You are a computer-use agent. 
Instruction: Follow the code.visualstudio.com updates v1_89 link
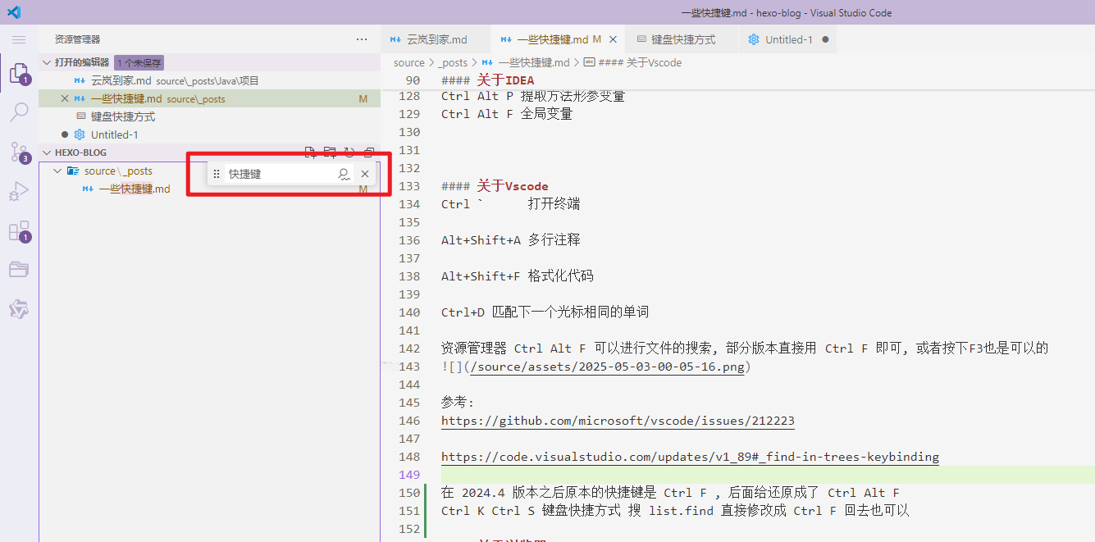pyautogui.click(x=690, y=457)
